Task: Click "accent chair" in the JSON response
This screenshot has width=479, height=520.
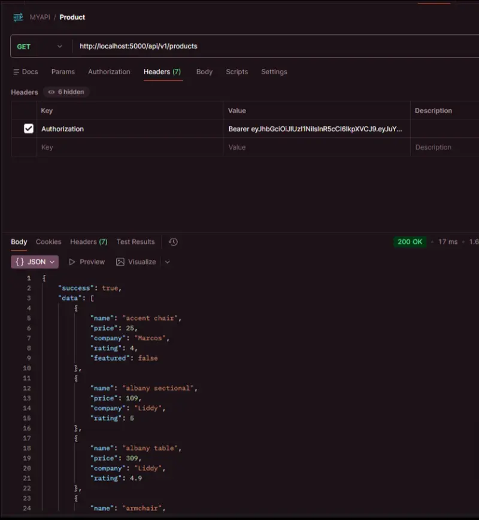Action: (150, 318)
